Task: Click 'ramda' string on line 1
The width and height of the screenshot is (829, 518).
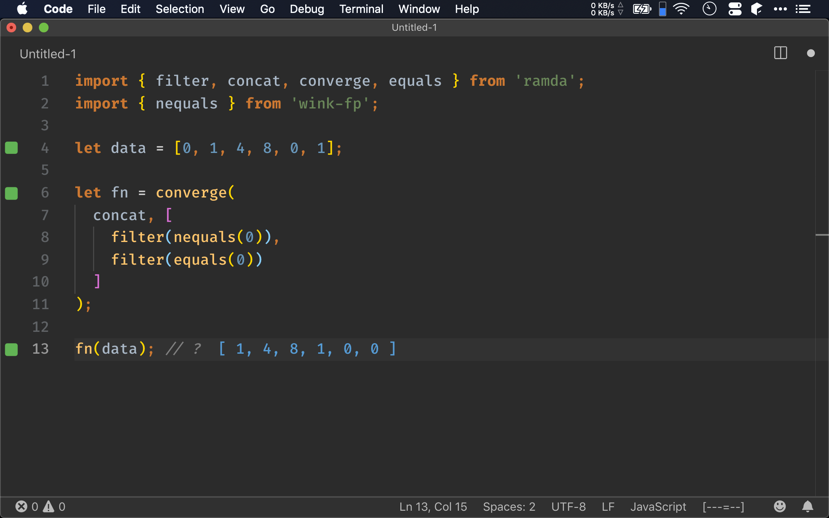Action: [545, 81]
